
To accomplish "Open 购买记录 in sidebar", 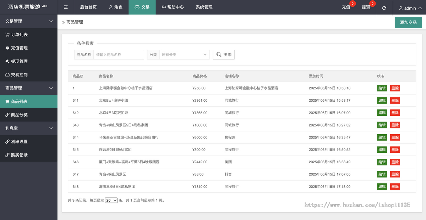I will point(29,155).
